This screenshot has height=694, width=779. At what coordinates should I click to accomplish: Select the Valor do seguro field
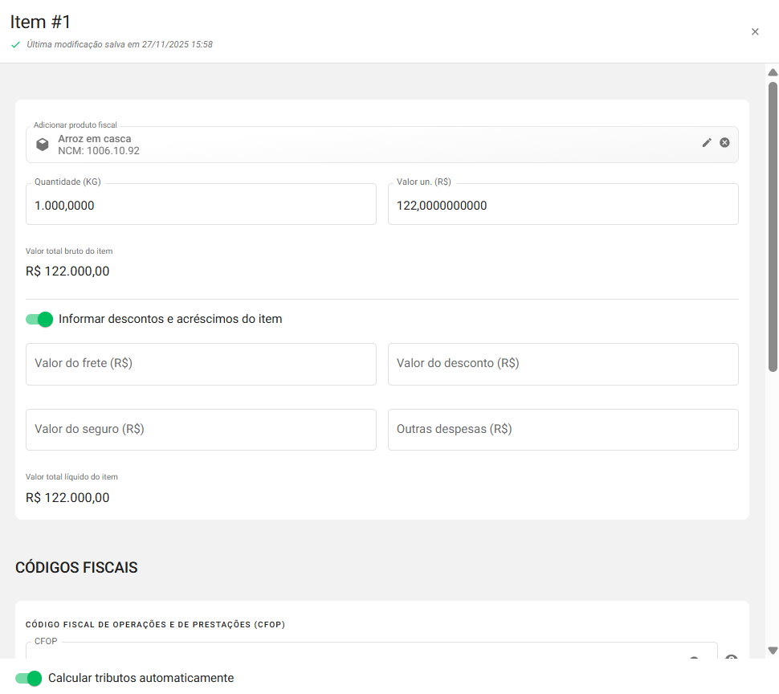(x=201, y=430)
